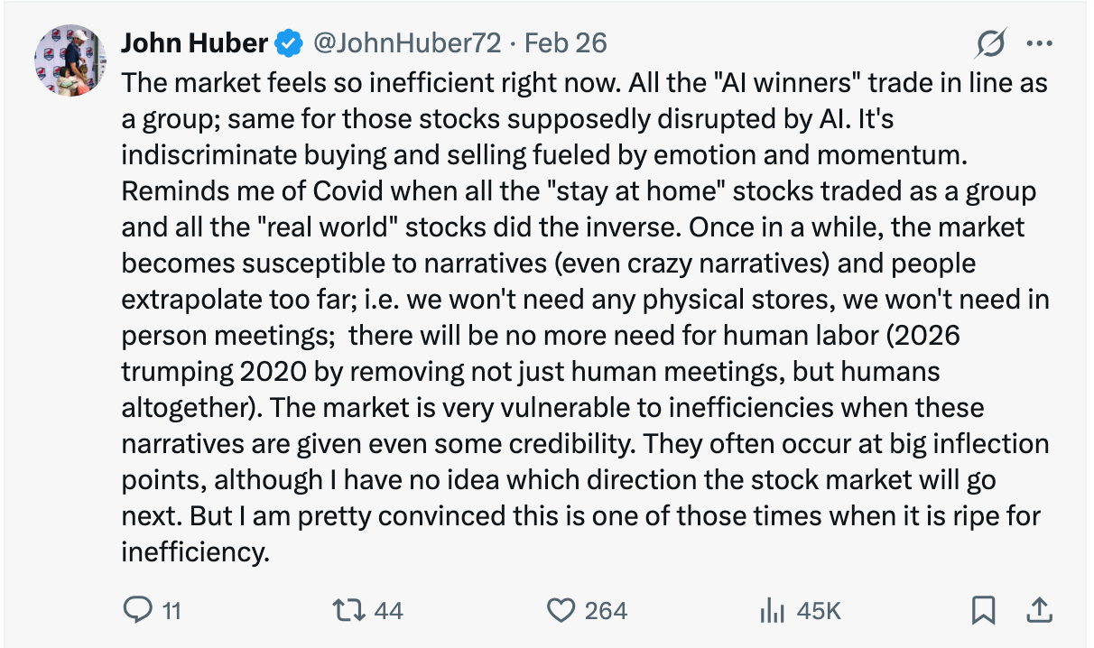This screenshot has width=1094, height=648.
Task: Open the more options ellipsis menu
Action: (1041, 42)
